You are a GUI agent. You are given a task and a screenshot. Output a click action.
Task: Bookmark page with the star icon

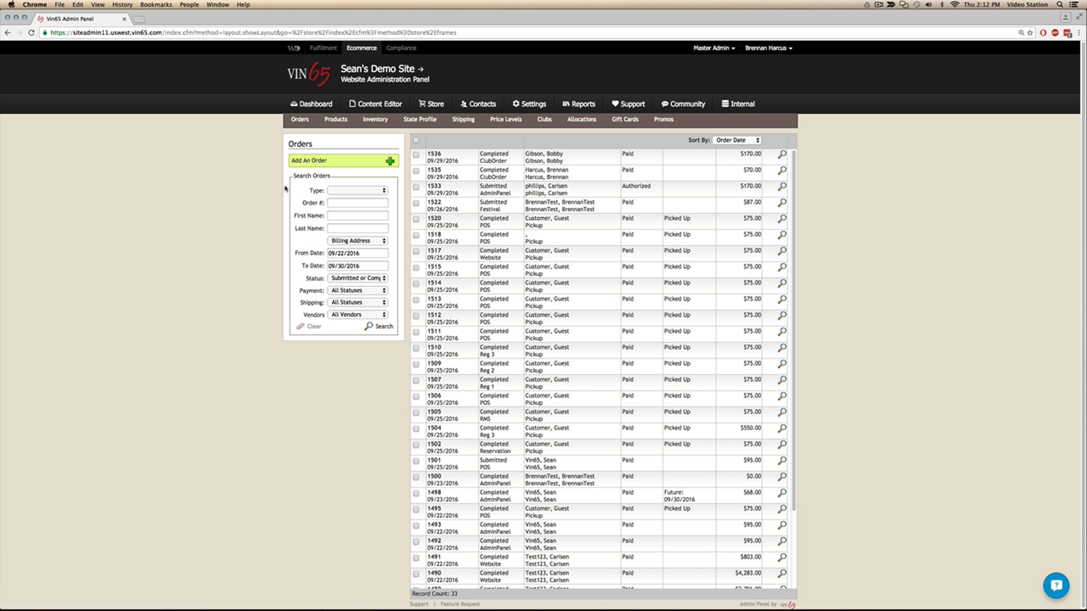coord(1030,33)
